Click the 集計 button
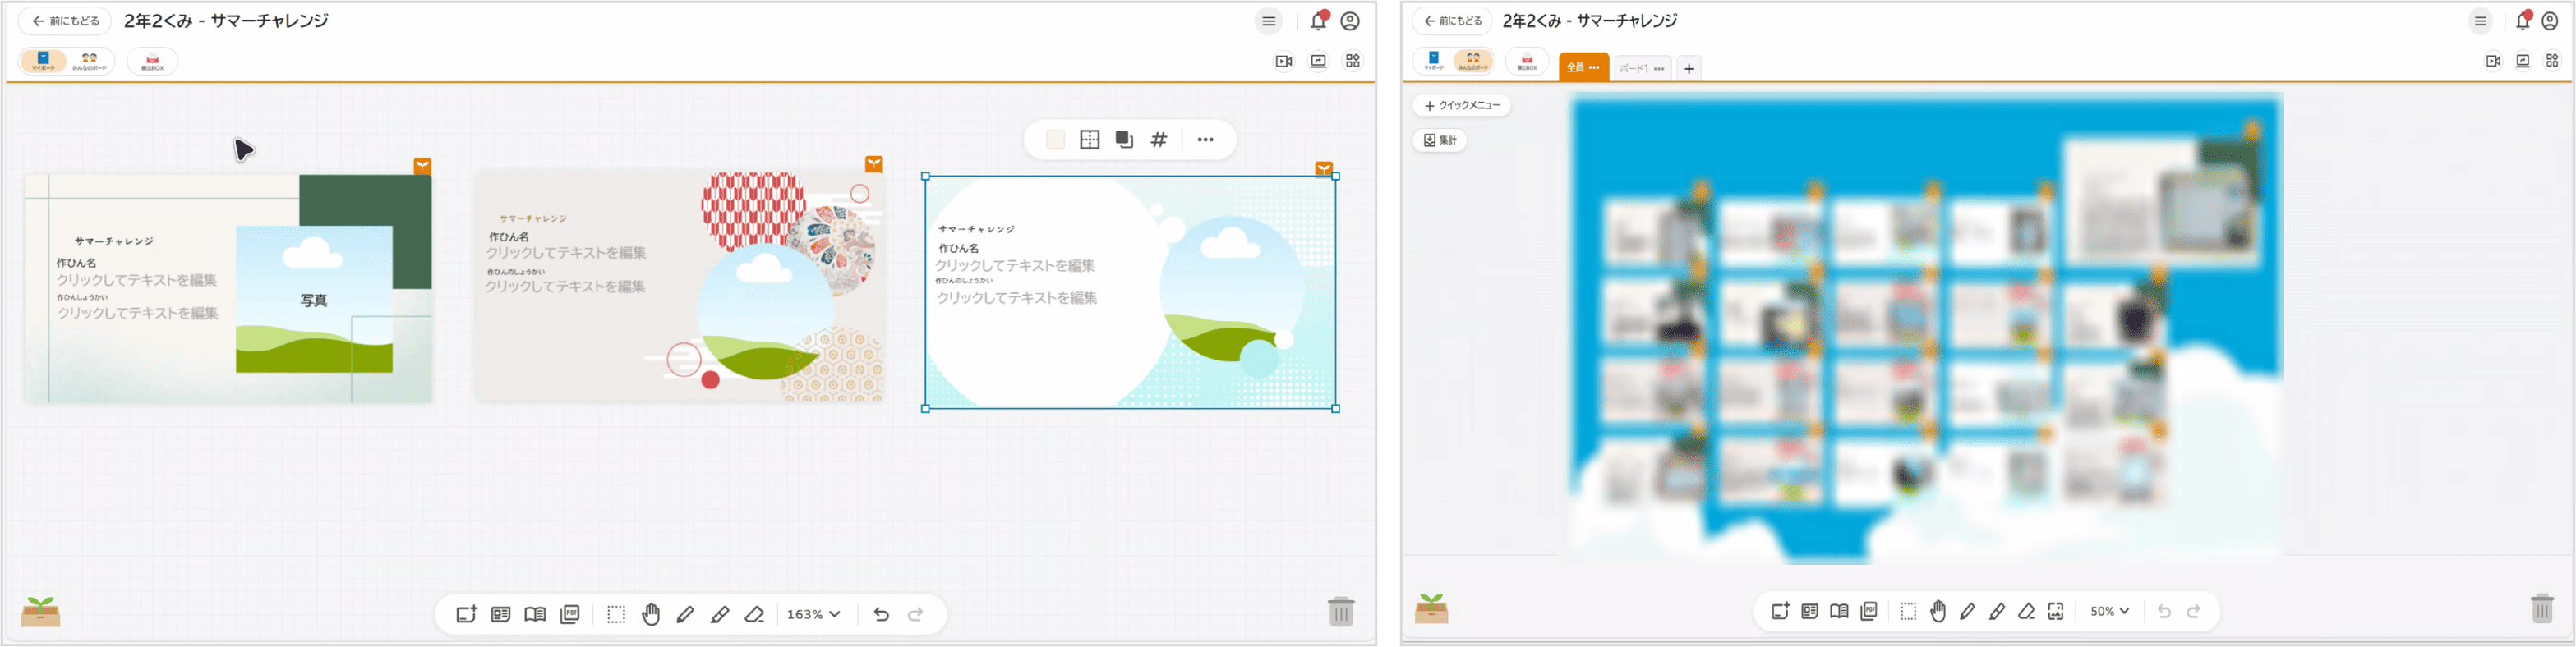 coord(1439,141)
